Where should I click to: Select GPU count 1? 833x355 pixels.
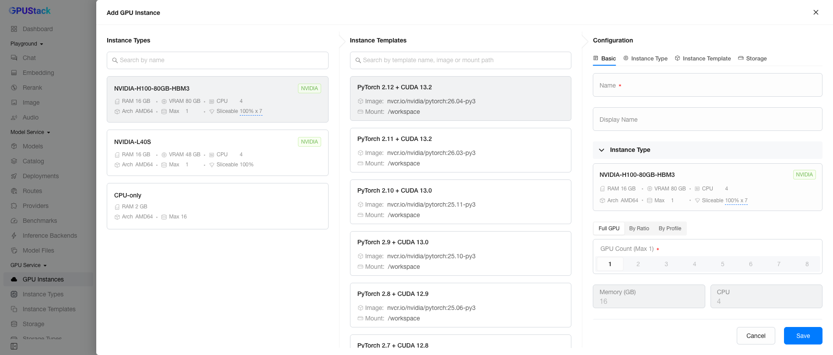coord(610,264)
